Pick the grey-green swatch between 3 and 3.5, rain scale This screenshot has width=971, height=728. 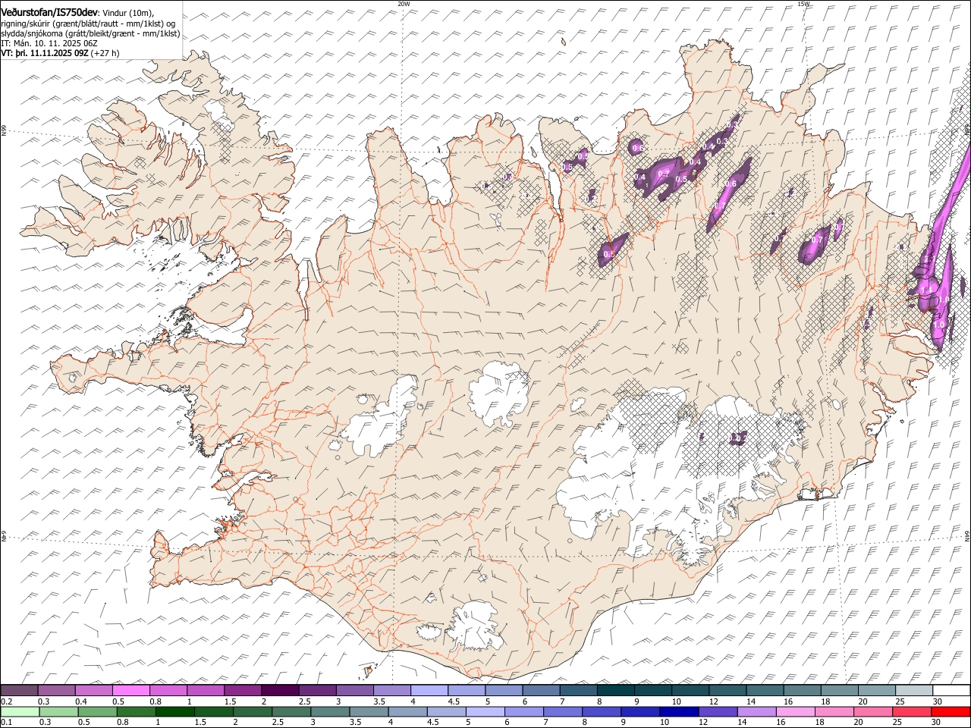coord(329,711)
